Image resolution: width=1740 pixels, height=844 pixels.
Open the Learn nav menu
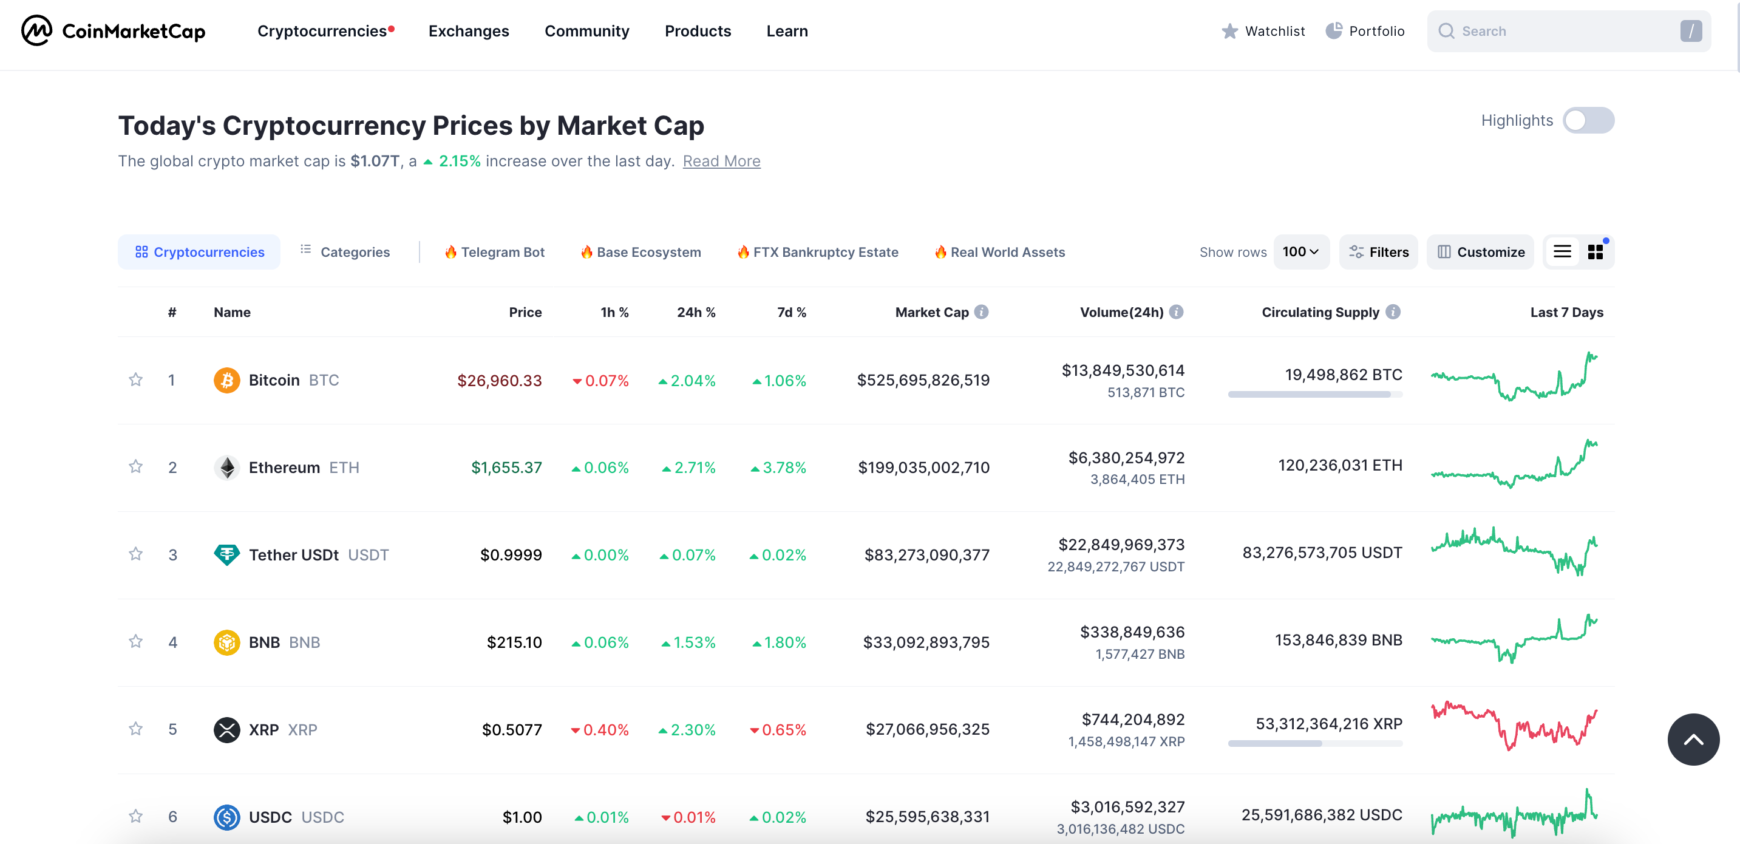[786, 31]
